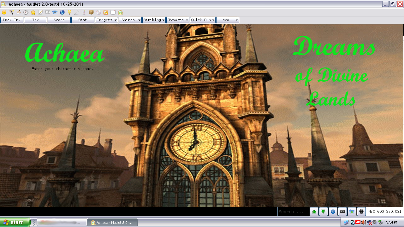The height and width of the screenshot is (227, 404).
Task: Click the Reconnect orange arrow icon
Action: (106, 12)
